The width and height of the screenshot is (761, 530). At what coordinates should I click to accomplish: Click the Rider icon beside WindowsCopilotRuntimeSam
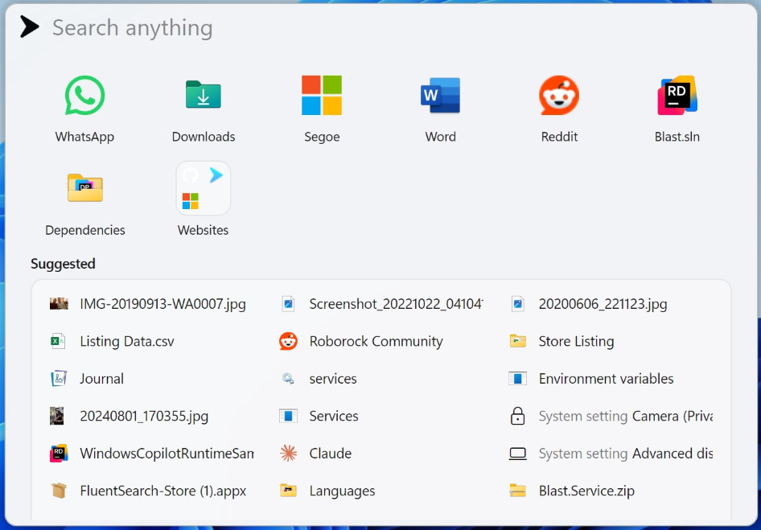[x=59, y=454]
